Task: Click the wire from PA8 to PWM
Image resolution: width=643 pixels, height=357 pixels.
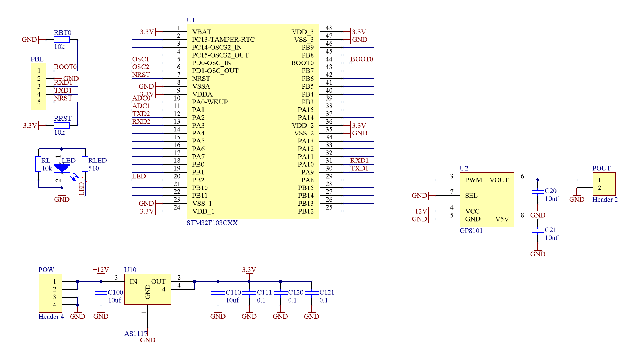Action: [389, 180]
